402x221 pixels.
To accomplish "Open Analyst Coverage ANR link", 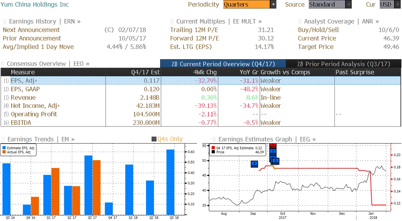I will point(341,22).
